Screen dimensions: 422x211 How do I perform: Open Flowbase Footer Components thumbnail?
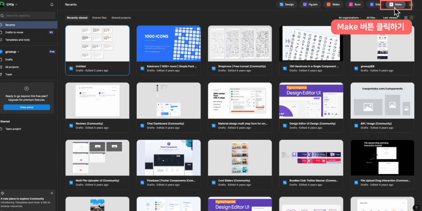pyautogui.click(x=169, y=158)
